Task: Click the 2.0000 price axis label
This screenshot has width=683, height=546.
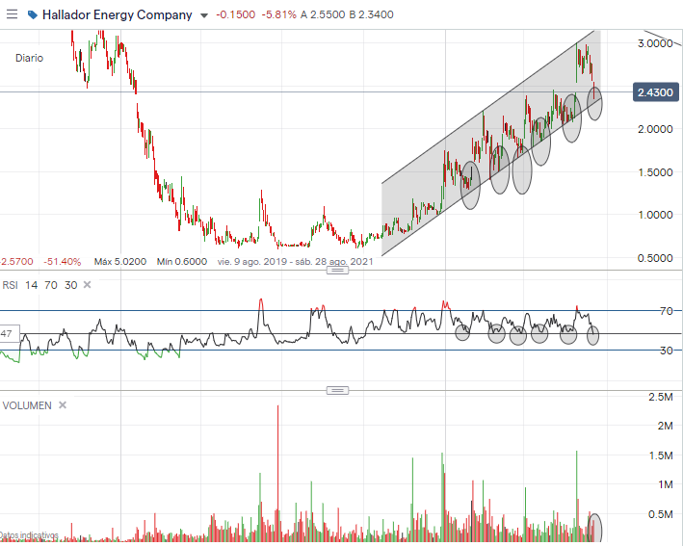Action: (x=655, y=129)
